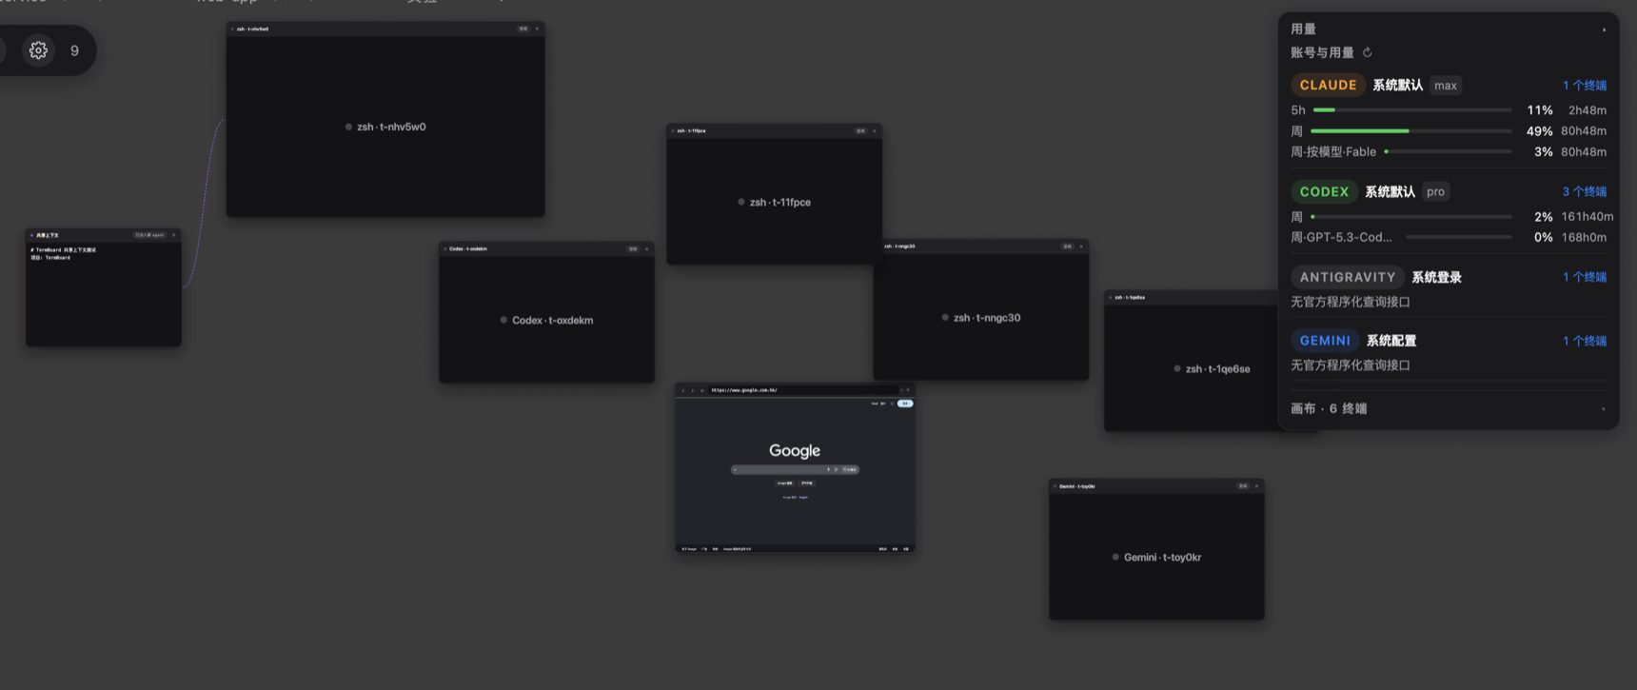Close the Codex t-oxdekm terminal window

click(x=646, y=248)
